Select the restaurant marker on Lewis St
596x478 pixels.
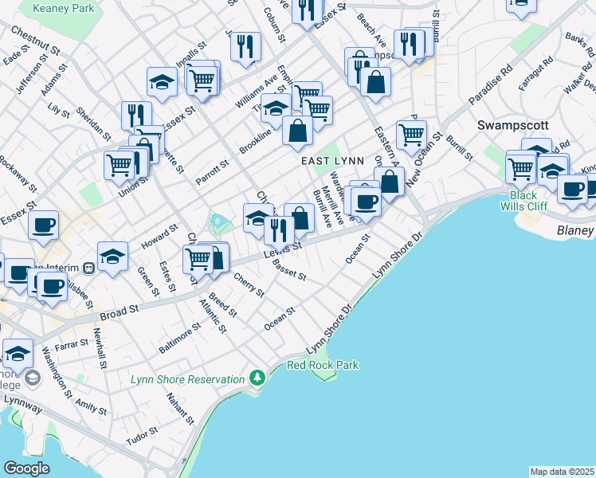pos(279,231)
